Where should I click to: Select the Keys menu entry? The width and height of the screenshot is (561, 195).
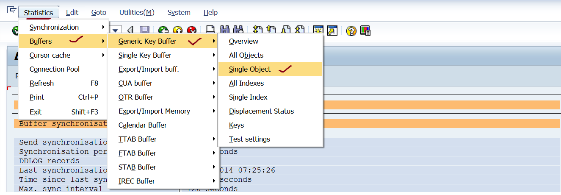tap(270, 125)
